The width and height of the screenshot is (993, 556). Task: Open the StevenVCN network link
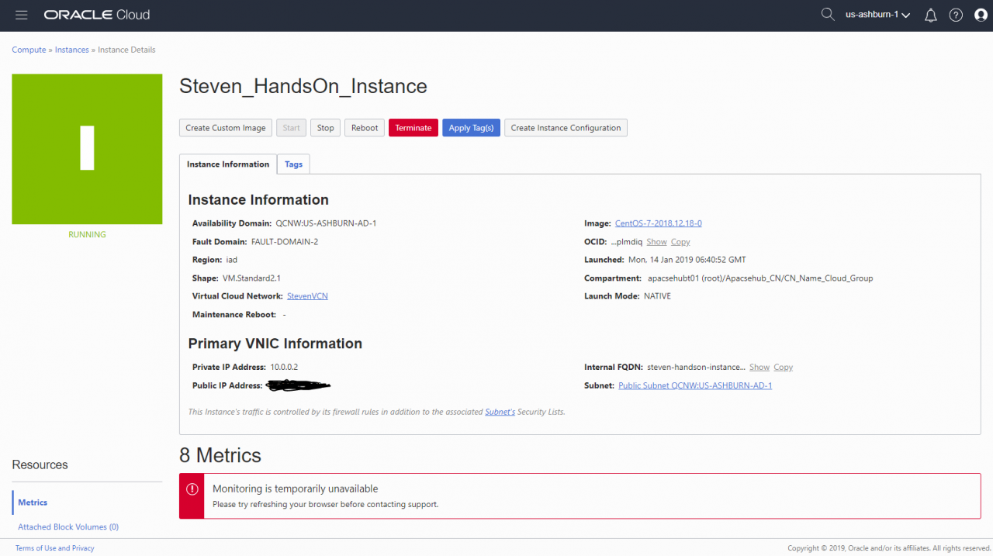tap(307, 296)
